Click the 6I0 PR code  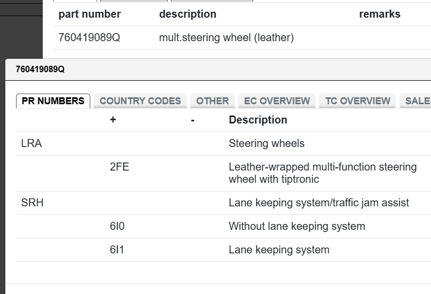(117, 227)
